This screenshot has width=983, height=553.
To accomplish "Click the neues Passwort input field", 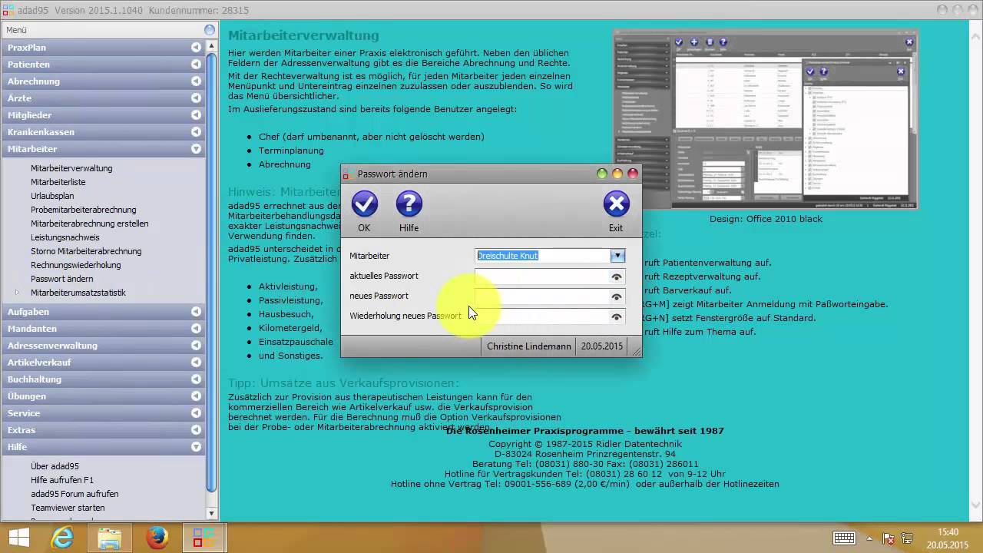I will point(541,296).
